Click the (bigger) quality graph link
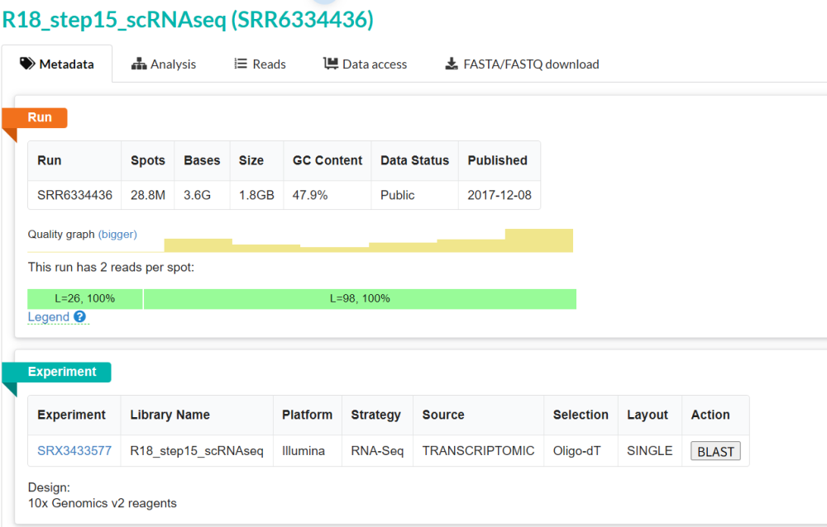Image resolution: width=827 pixels, height=527 pixels. (x=117, y=234)
